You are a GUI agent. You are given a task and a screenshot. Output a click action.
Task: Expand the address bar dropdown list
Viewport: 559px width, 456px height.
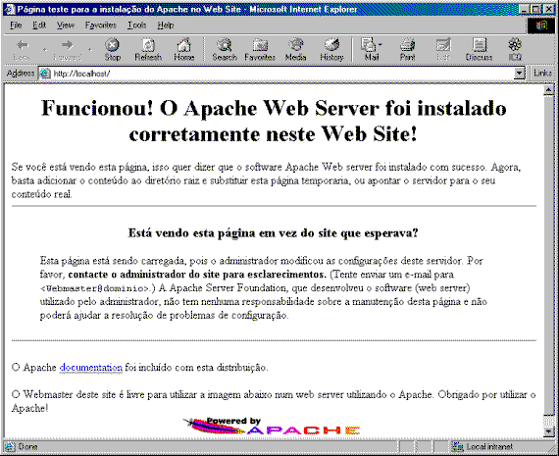519,74
